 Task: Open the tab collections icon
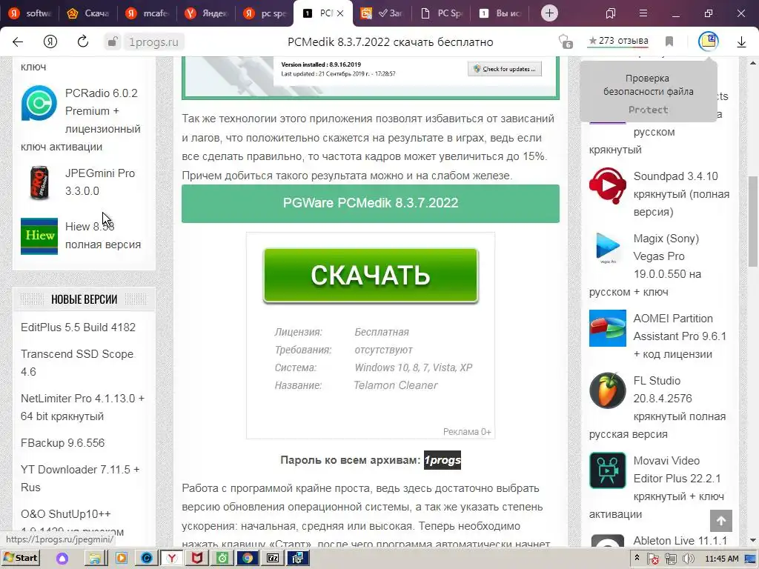611,13
